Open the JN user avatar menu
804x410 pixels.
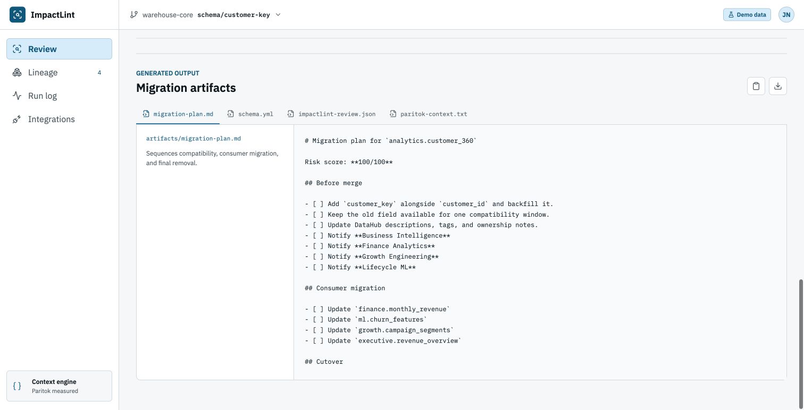pos(786,15)
